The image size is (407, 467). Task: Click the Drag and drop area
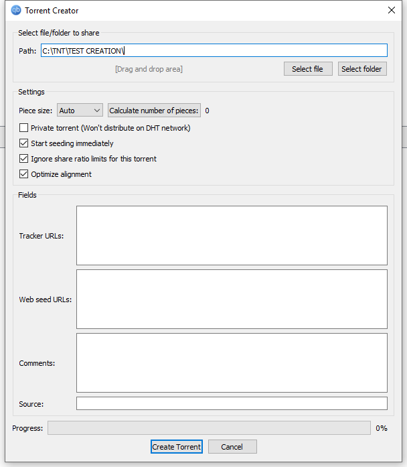coord(149,69)
